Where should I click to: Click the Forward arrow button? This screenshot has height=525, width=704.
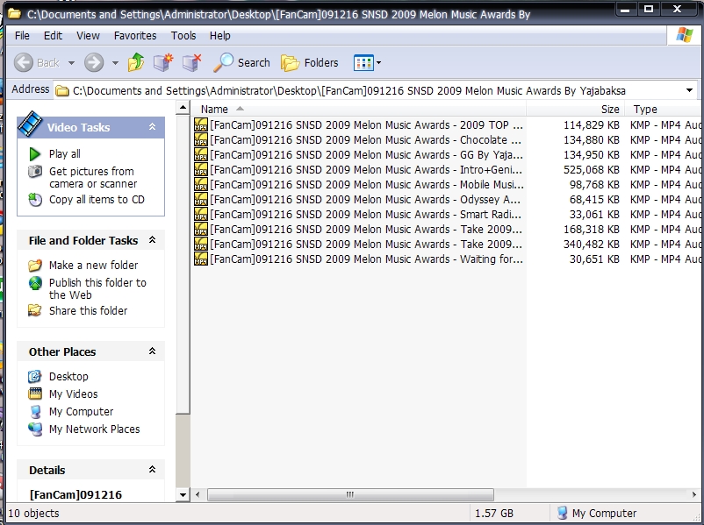coord(94,62)
